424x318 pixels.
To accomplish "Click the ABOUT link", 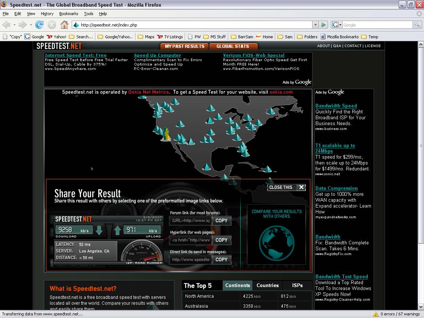I will click(324, 46).
